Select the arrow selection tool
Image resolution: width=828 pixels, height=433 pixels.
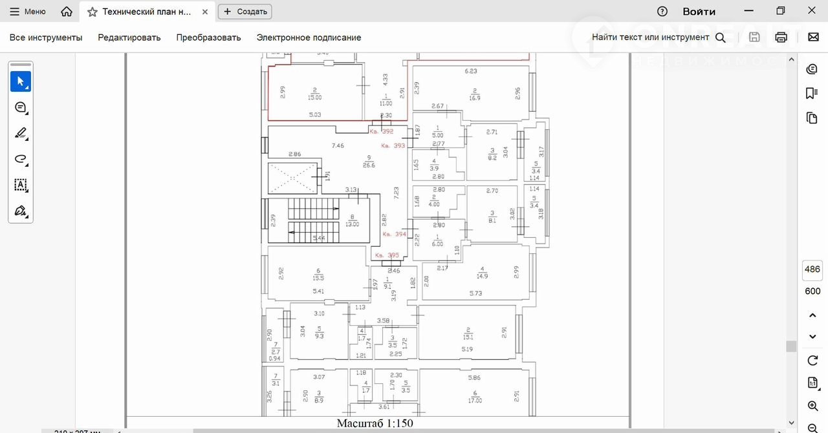[x=20, y=81]
